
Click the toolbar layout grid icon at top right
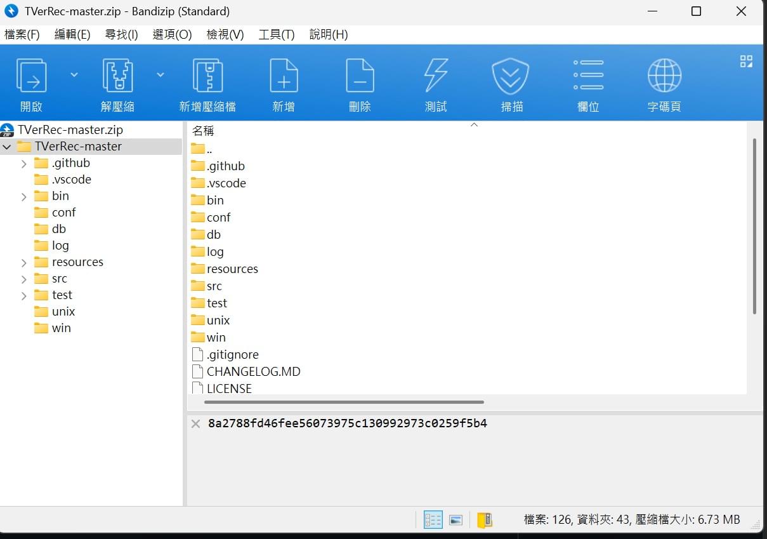(746, 62)
